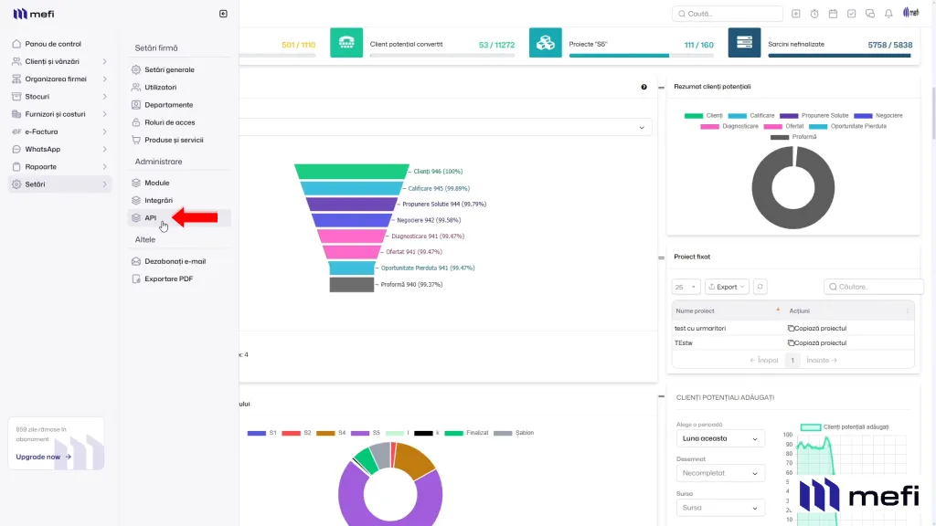
Task: Click the page vertical scrollbar
Action: (x=932, y=113)
